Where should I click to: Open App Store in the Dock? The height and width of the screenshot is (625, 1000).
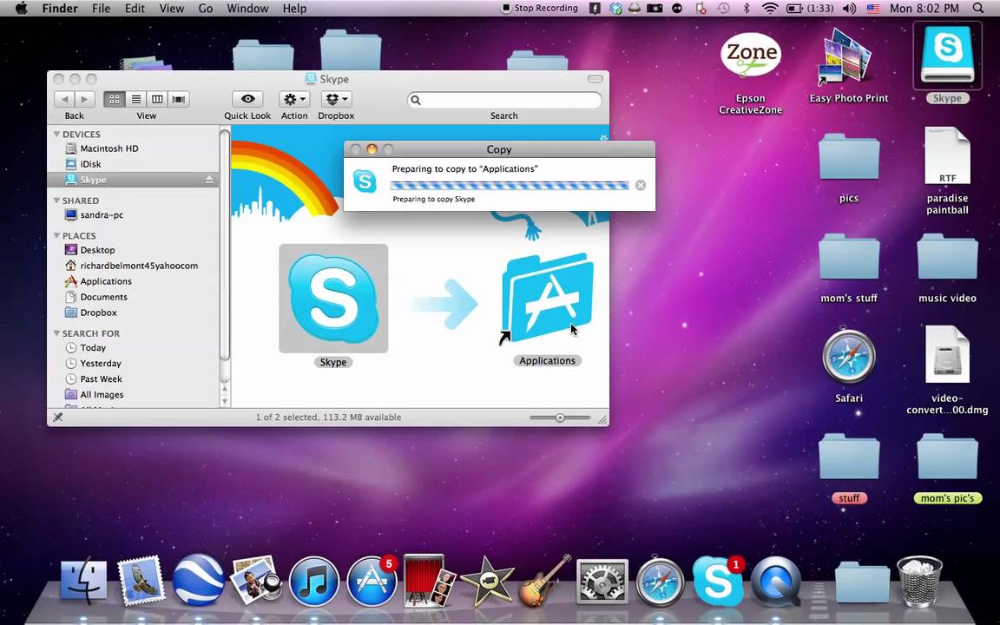[372, 582]
